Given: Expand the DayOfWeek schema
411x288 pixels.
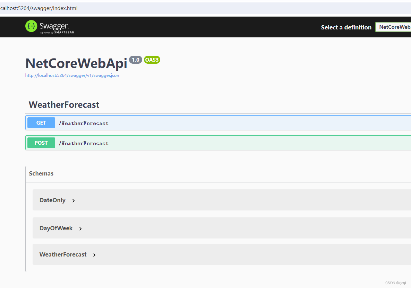Looking at the screenshot, I should [56, 228].
